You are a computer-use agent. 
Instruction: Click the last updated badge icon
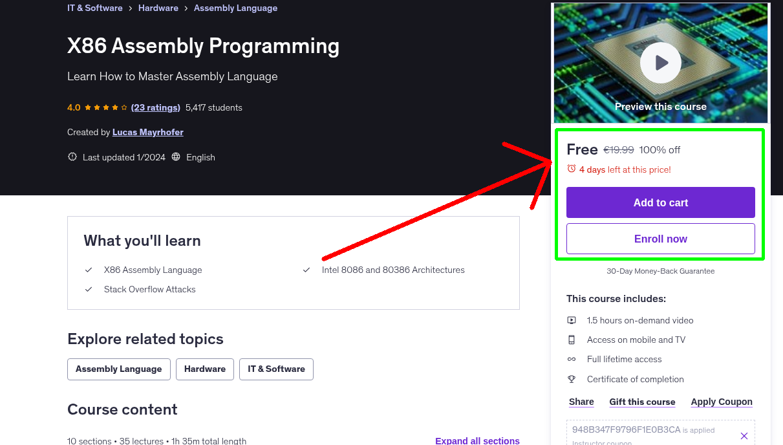coord(72,157)
